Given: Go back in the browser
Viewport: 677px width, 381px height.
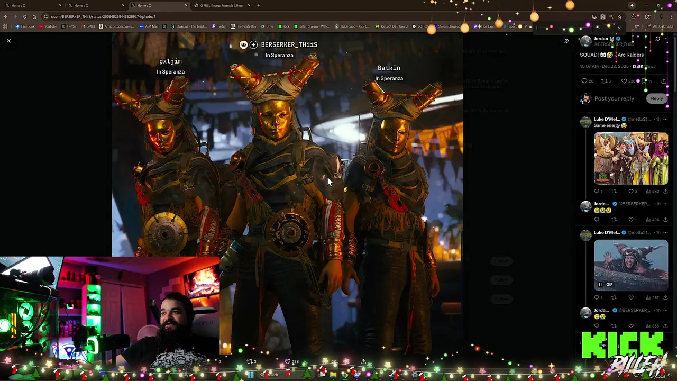Looking at the screenshot, I should pyautogui.click(x=6, y=16).
